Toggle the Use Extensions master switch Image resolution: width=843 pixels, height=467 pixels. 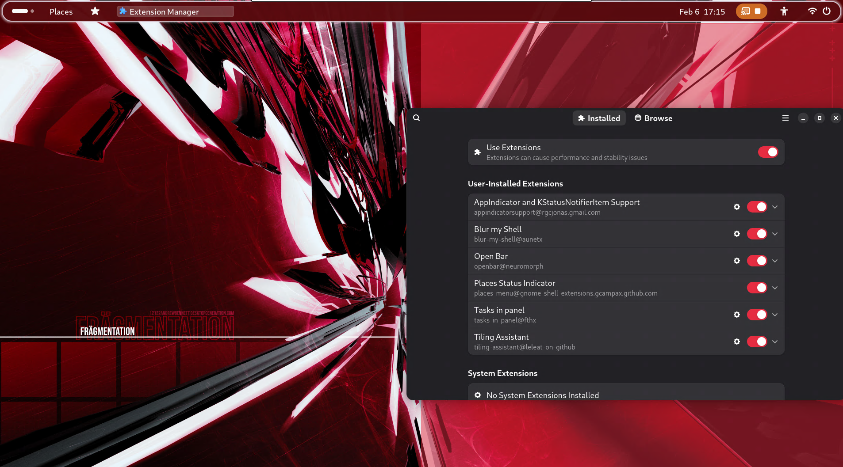coord(768,152)
